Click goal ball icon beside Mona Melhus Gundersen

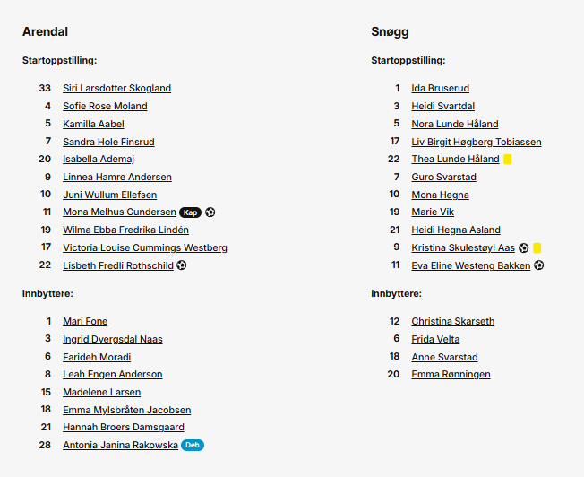point(210,212)
